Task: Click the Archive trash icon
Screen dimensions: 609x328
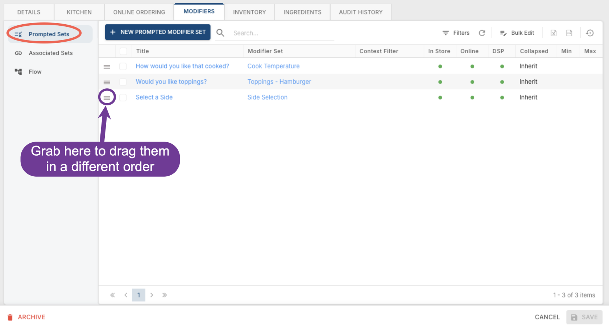Action: [10, 317]
